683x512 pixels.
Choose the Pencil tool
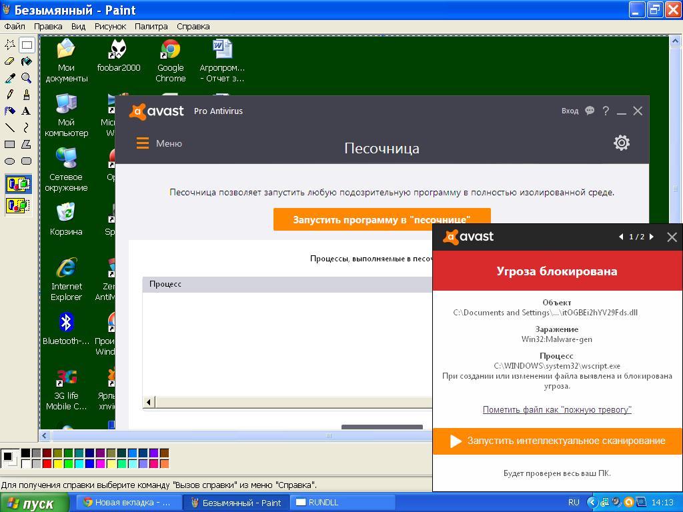tap(9, 95)
